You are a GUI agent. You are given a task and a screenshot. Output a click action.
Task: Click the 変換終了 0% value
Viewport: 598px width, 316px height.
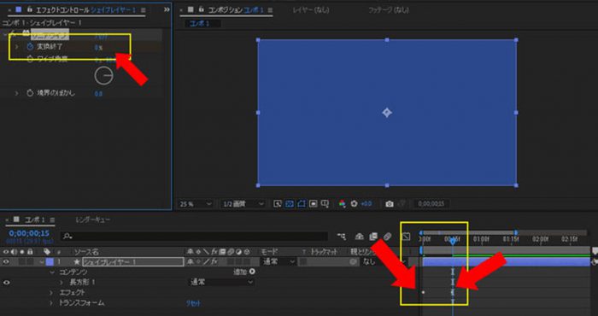[98, 48]
